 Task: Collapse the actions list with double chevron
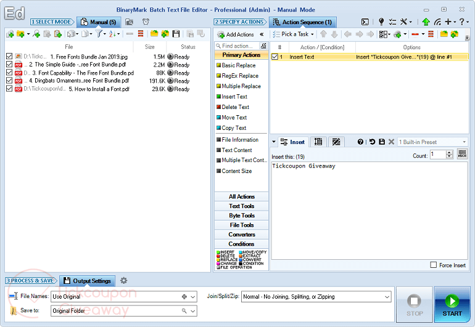(262, 34)
